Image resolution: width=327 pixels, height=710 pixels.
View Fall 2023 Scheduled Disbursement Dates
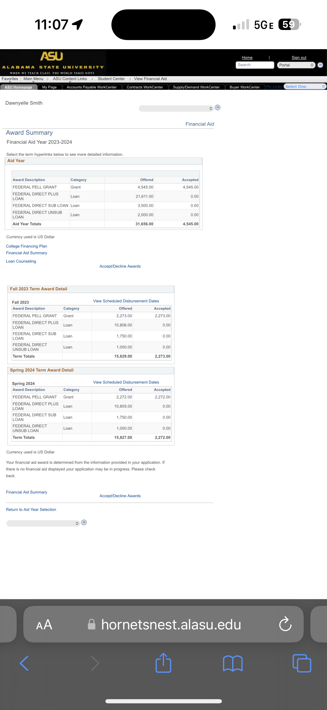point(126,301)
